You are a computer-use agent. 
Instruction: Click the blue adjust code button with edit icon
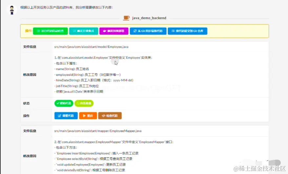click(66, 116)
